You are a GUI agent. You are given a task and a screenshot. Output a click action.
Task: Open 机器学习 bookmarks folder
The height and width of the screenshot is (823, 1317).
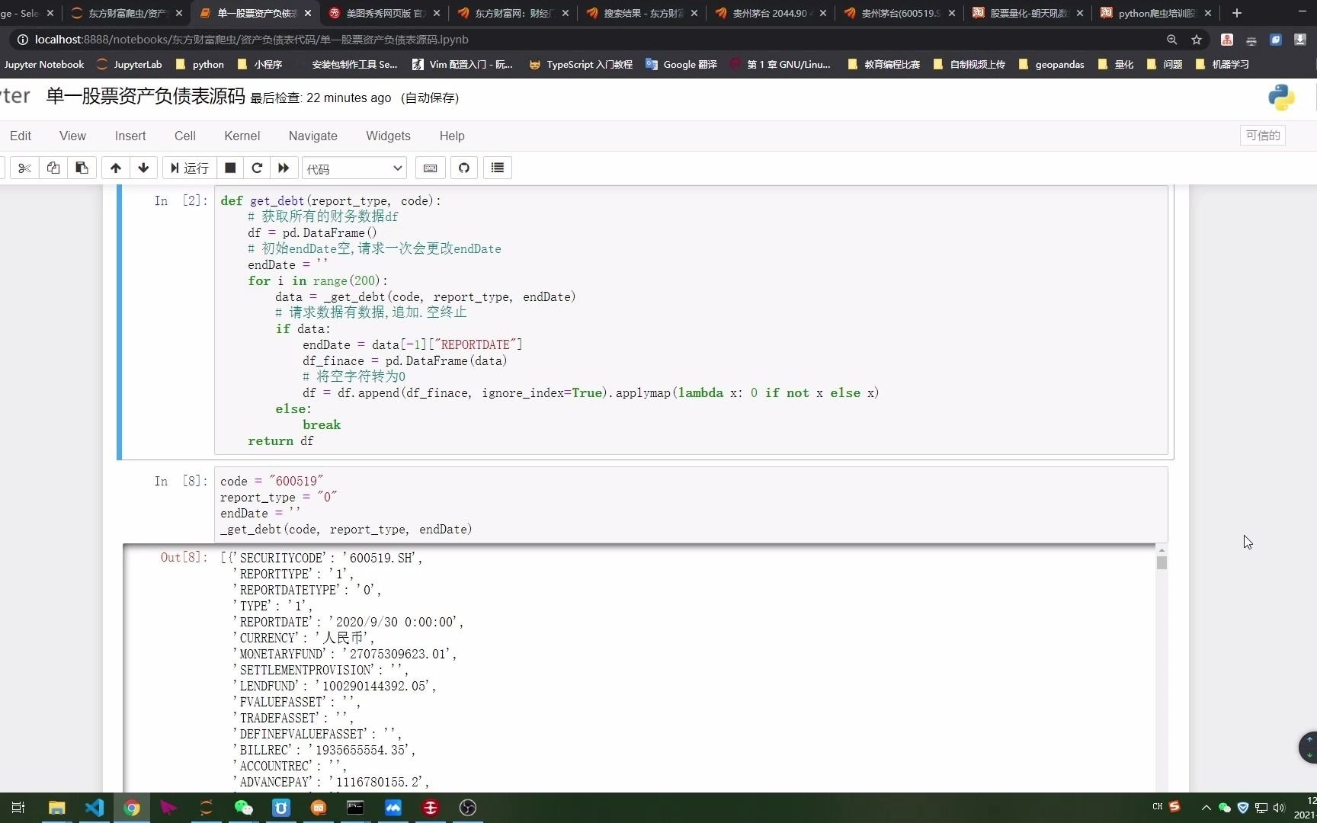[x=1222, y=64]
